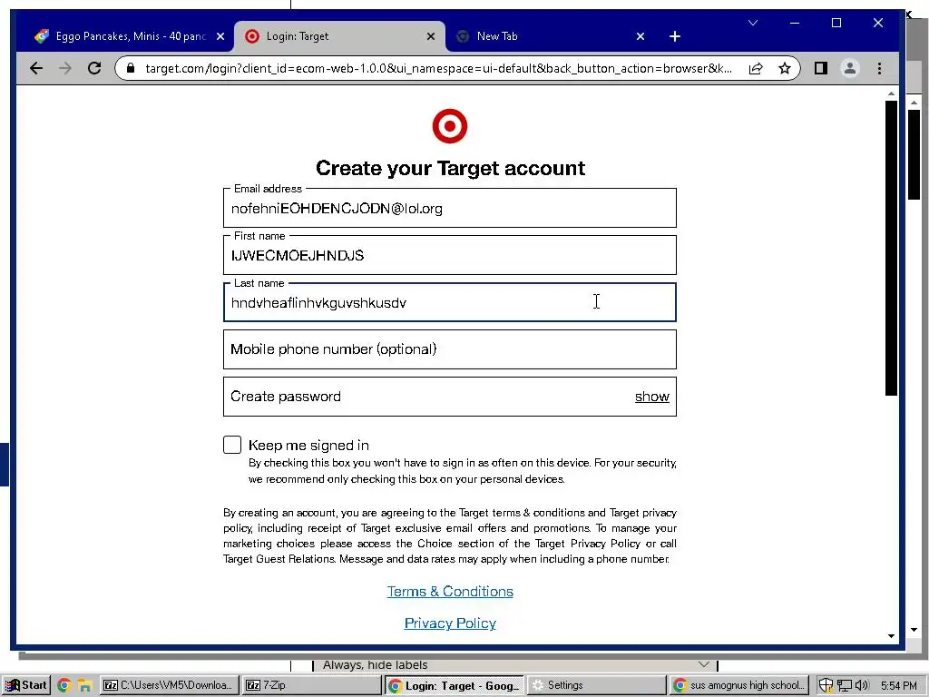The image size is (929, 697).
Task: Click page scrollbar up arrow
Action: (x=891, y=93)
